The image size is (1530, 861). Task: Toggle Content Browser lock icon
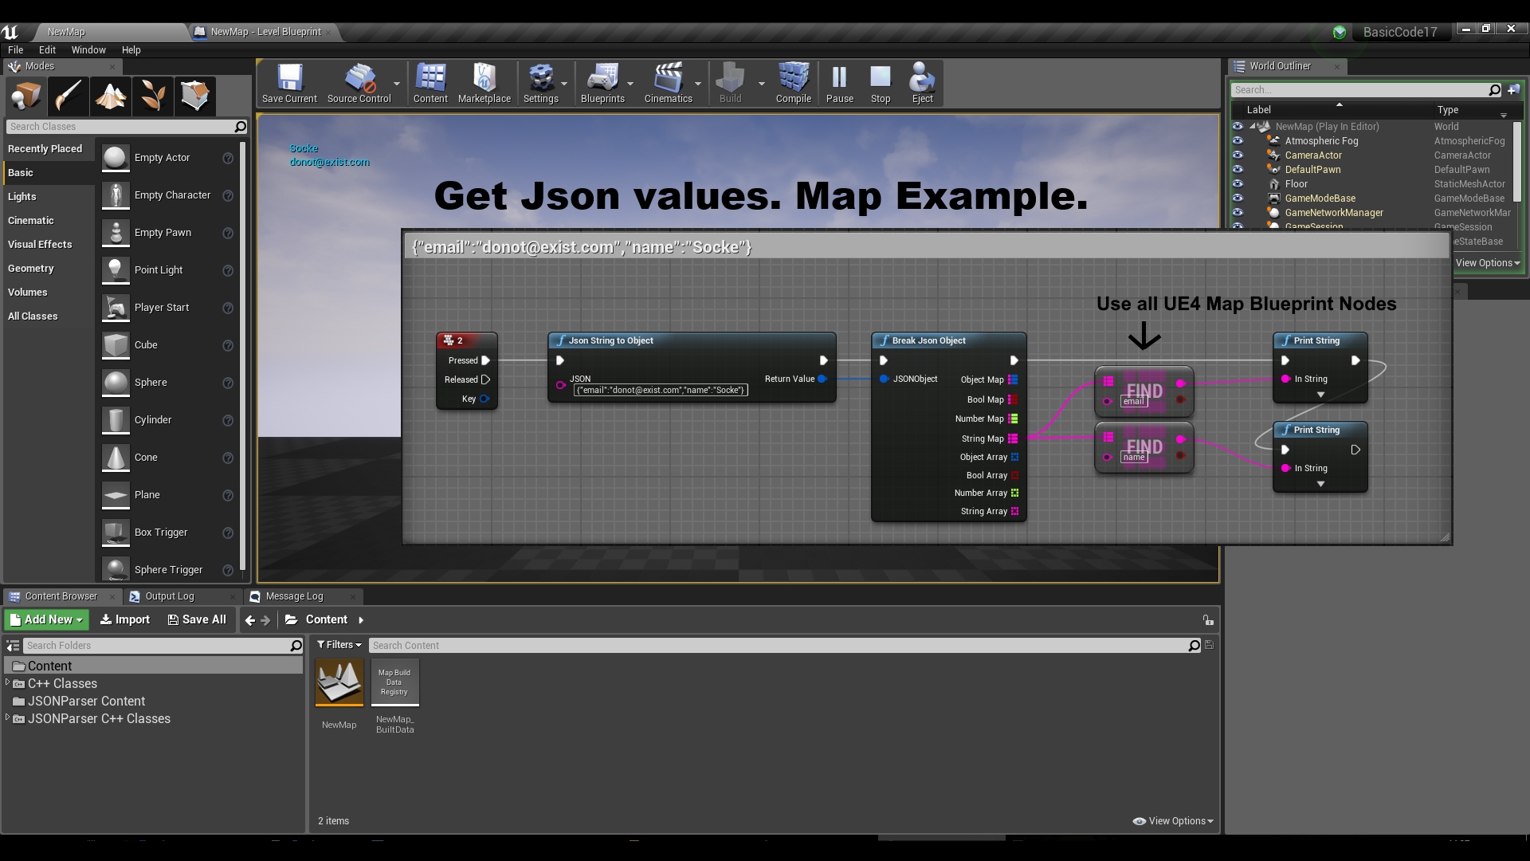[1208, 620]
